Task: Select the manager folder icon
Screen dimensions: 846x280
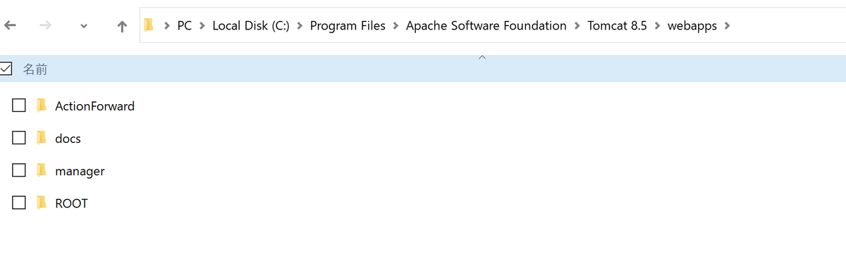Action: pos(42,170)
